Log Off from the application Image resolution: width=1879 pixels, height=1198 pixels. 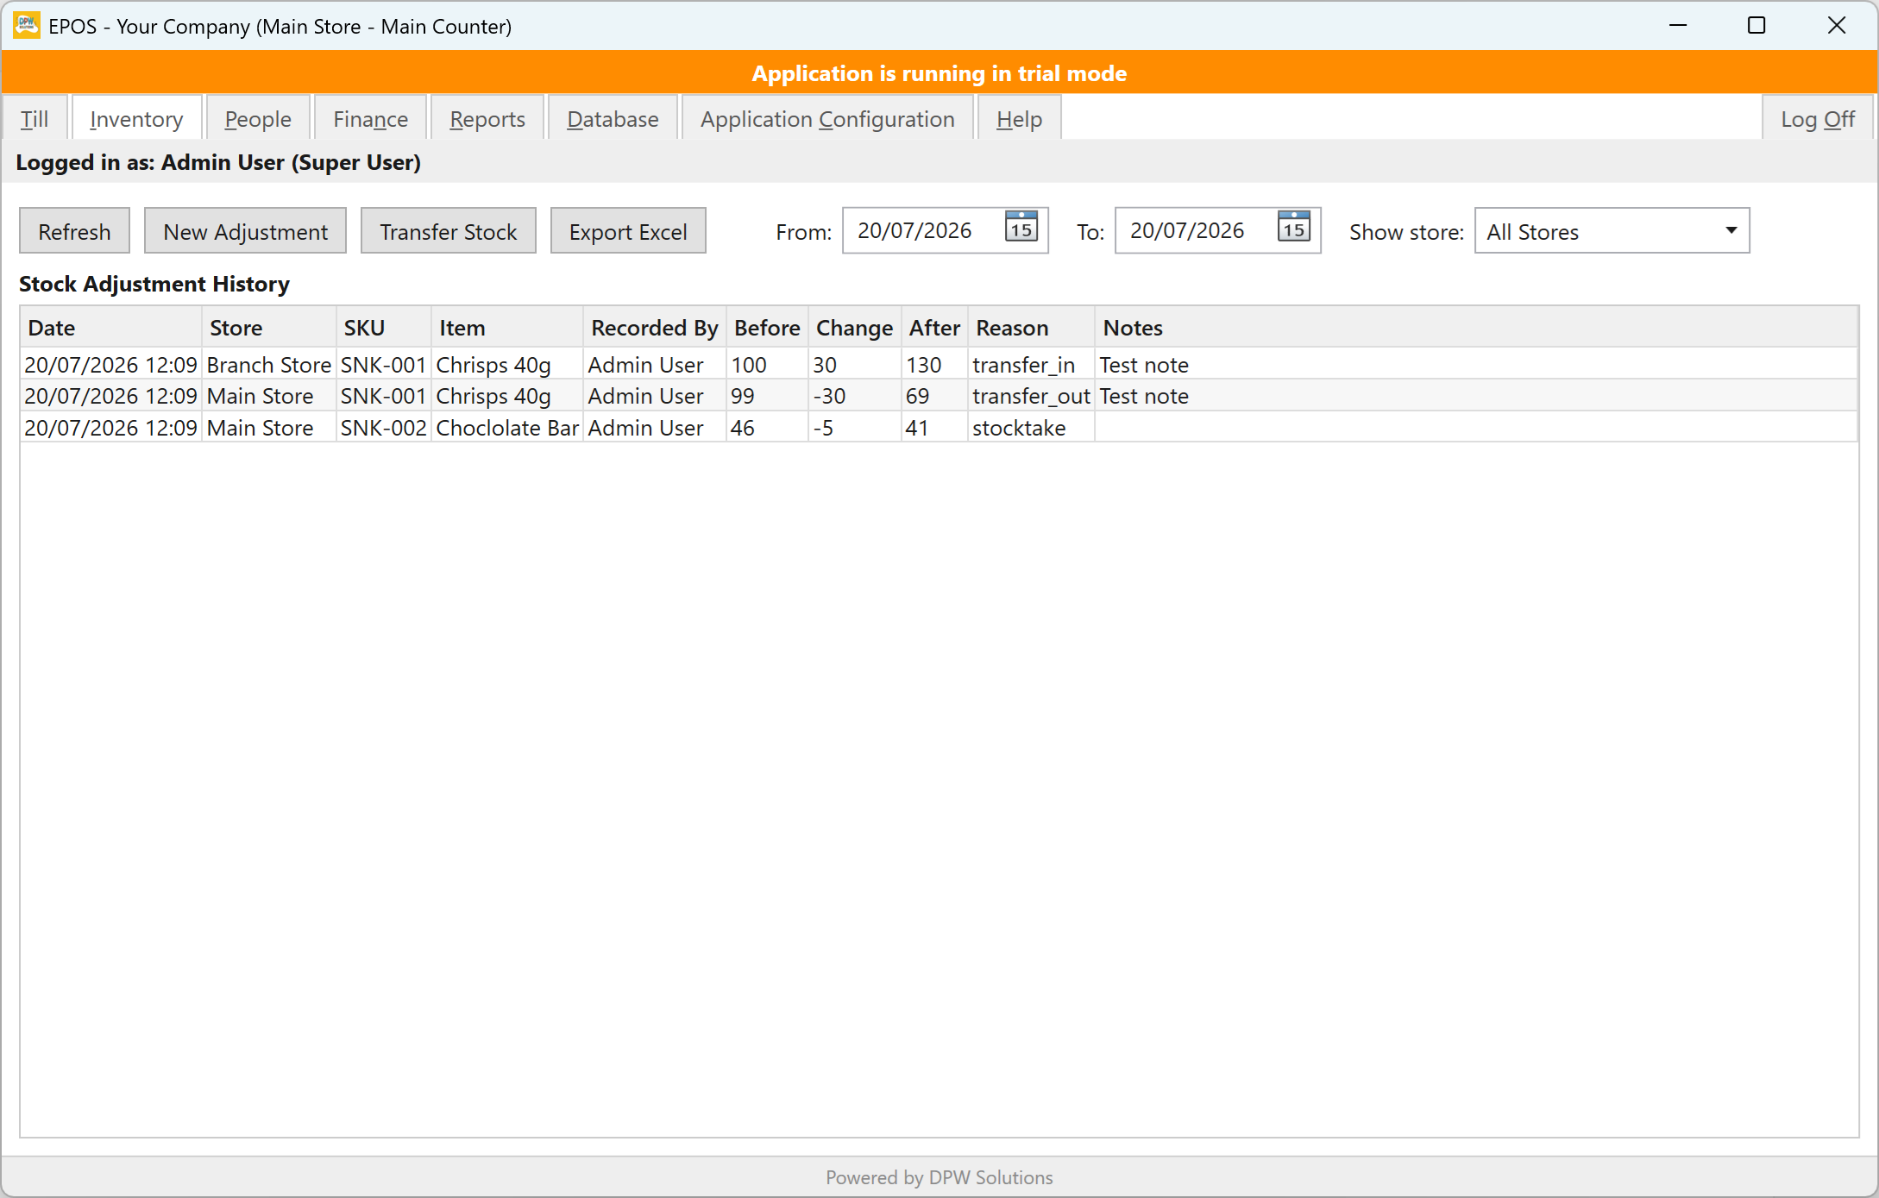tap(1818, 118)
